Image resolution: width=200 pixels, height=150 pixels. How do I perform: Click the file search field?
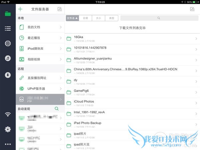tap(159, 18)
